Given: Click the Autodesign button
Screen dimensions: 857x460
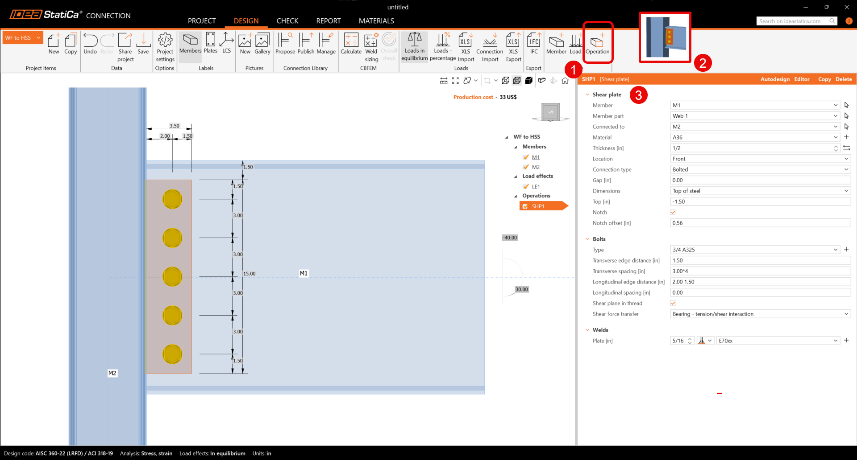Looking at the screenshot, I should 775,79.
